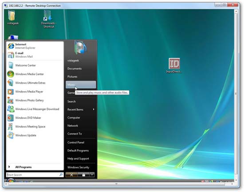Launch Windows Media Player
This screenshot has height=192, width=244.
pos(35,92)
